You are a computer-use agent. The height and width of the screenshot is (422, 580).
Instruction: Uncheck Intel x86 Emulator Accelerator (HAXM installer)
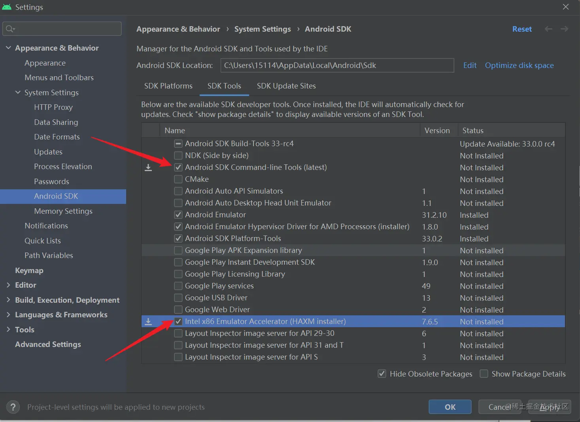tap(178, 321)
